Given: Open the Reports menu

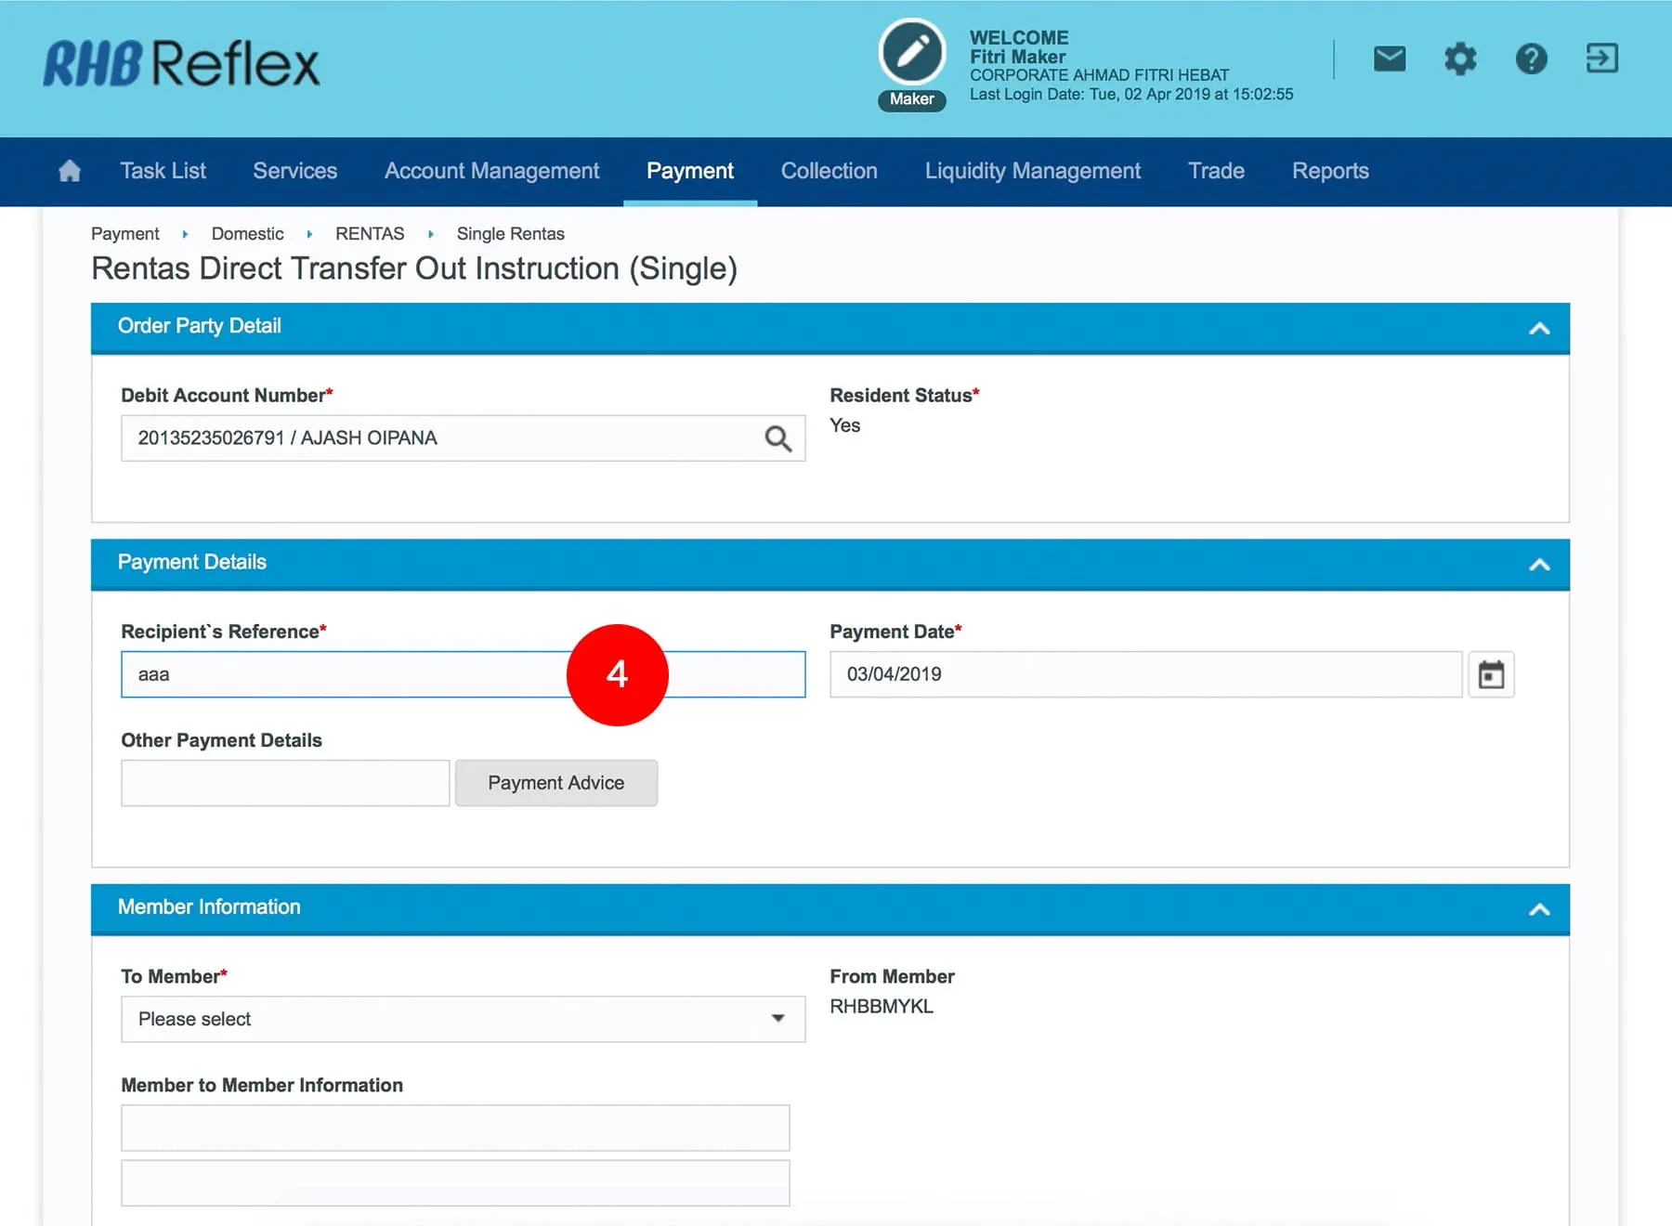Looking at the screenshot, I should click(x=1329, y=171).
